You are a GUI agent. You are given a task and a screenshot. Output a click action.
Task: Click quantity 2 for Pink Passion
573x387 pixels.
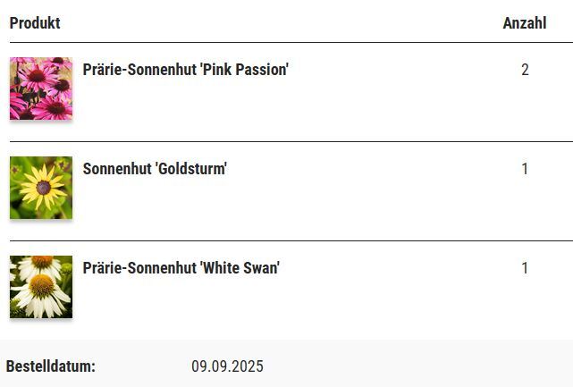[x=525, y=70]
